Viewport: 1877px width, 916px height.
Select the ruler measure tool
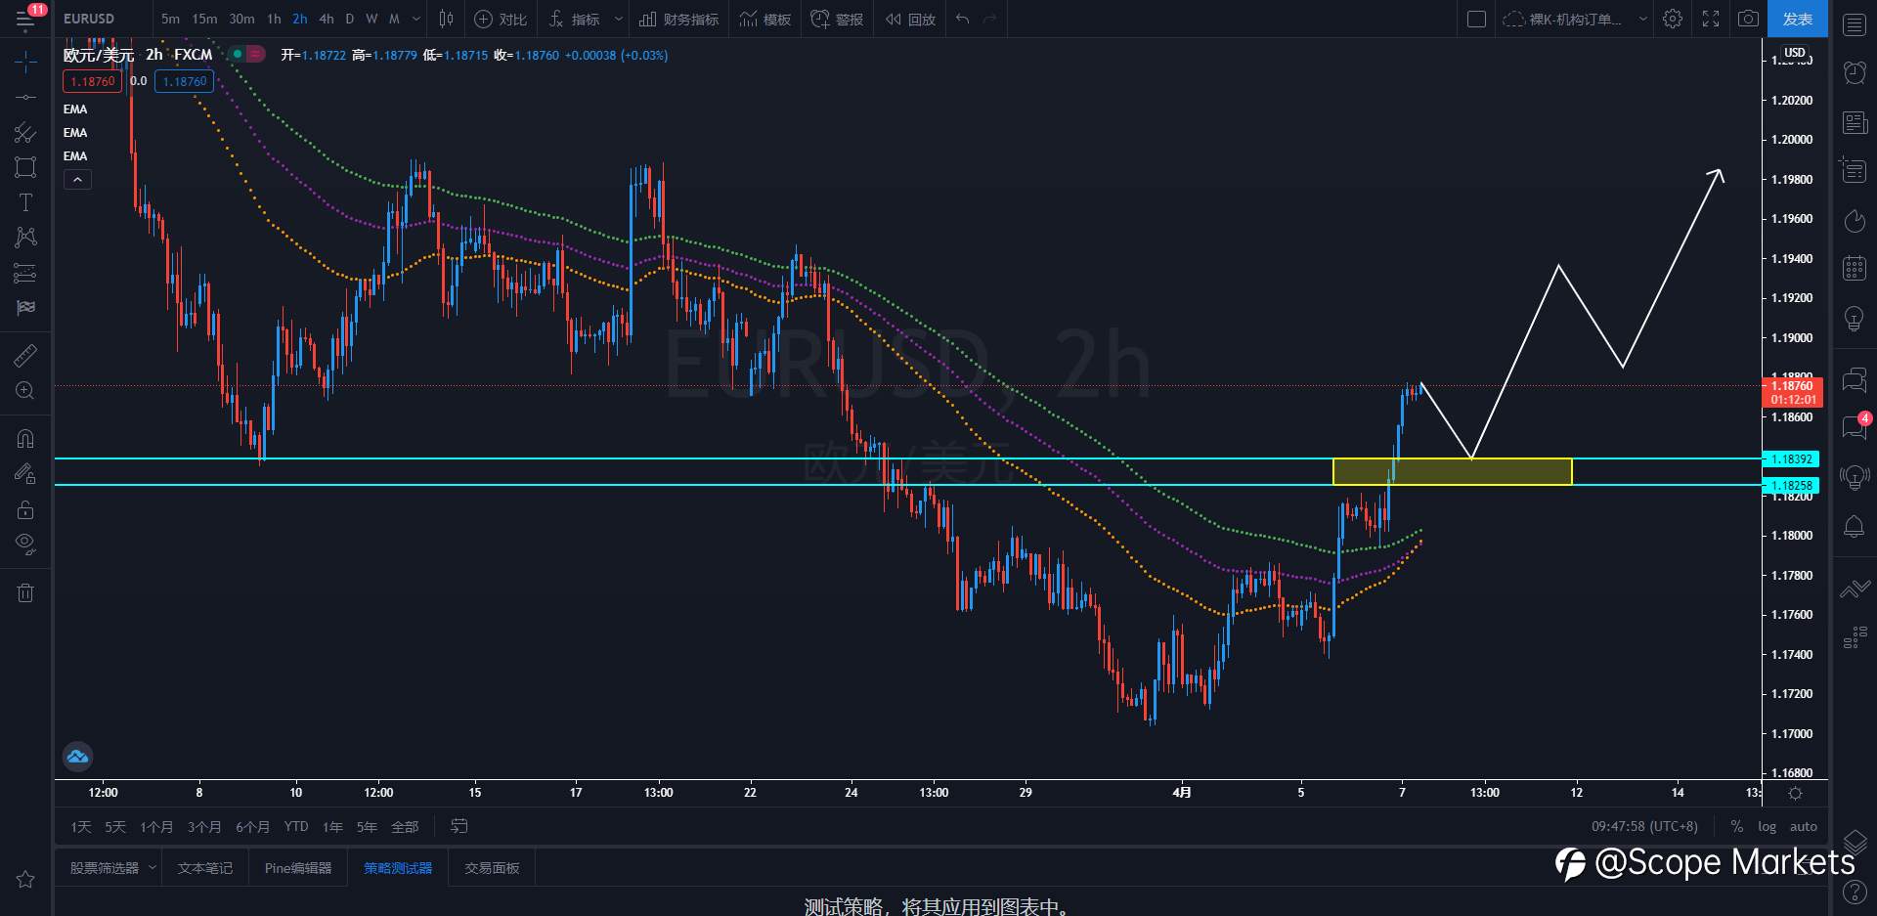[25, 355]
